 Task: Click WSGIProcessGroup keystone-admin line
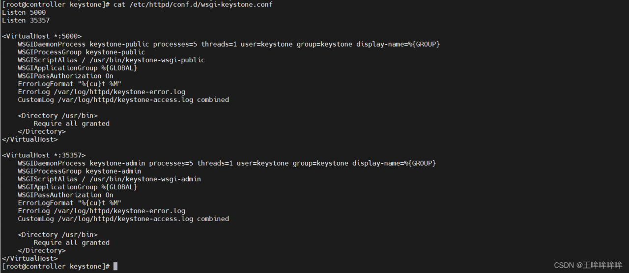(80, 171)
